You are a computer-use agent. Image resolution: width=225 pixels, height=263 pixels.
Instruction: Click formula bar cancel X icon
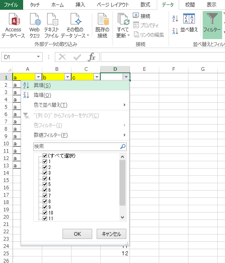[x=63, y=57]
